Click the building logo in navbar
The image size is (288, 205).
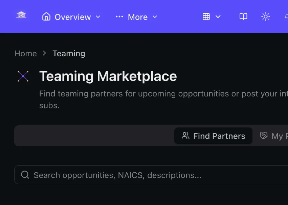click(21, 15)
